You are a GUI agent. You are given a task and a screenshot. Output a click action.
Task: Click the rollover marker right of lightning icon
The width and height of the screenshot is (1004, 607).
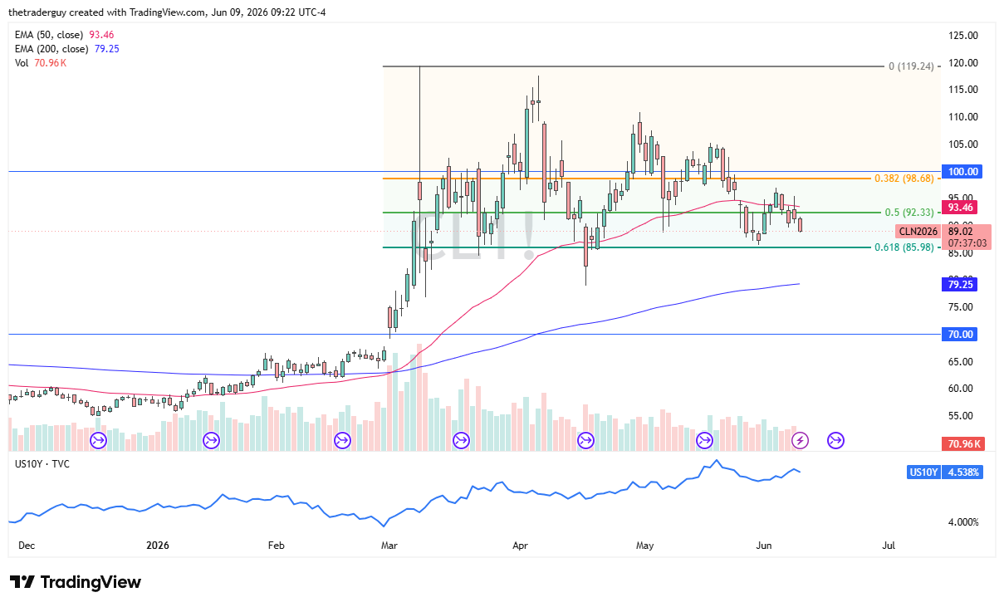[x=835, y=440]
